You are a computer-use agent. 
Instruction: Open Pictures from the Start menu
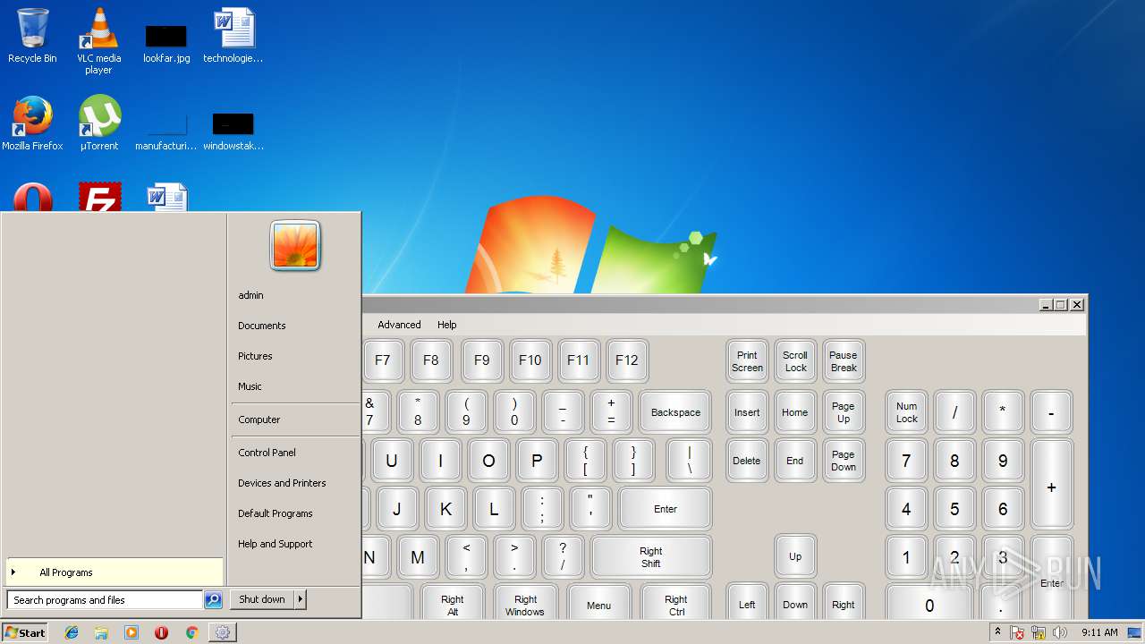click(x=295, y=356)
